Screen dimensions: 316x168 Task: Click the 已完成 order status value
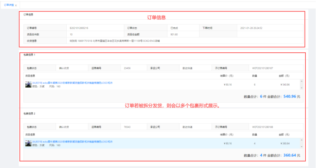pyautogui.click(x=176, y=28)
